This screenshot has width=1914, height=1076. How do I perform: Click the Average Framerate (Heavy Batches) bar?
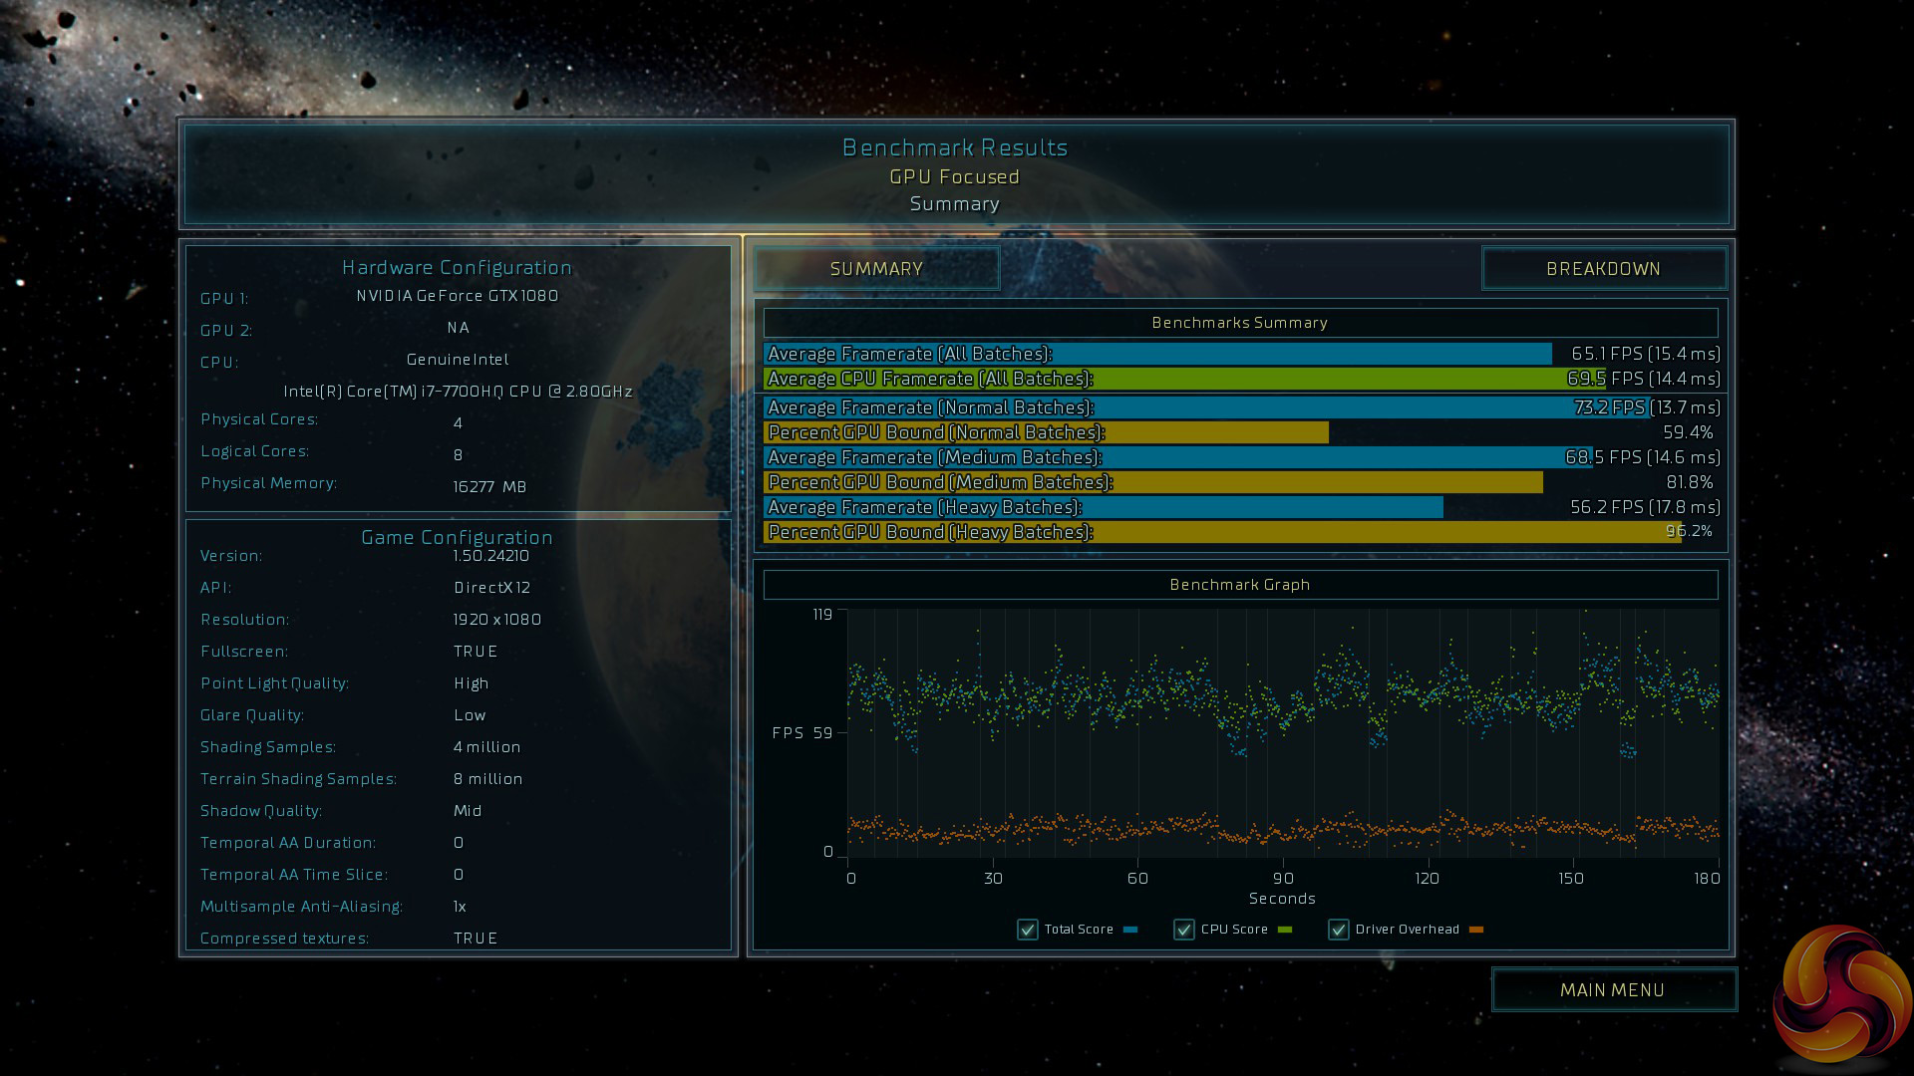1103,507
